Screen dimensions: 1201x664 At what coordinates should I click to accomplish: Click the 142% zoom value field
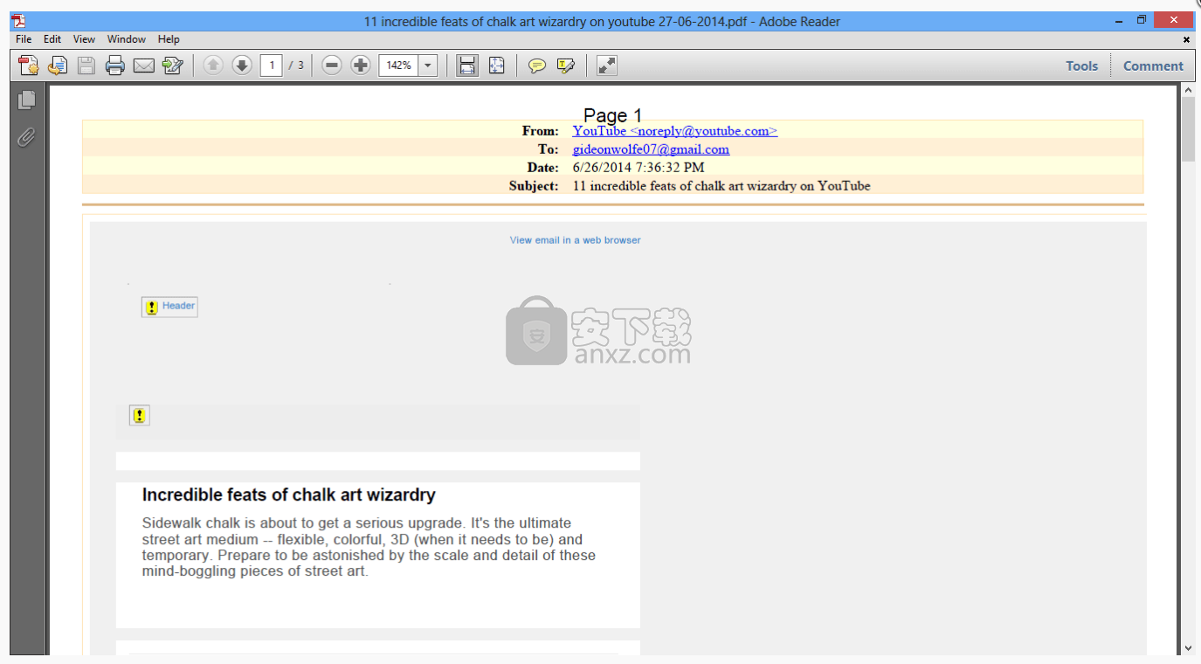(x=398, y=66)
